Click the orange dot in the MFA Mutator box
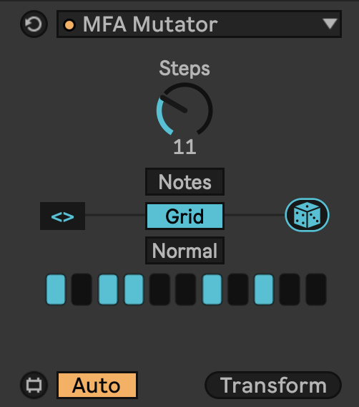 pyautogui.click(x=69, y=25)
